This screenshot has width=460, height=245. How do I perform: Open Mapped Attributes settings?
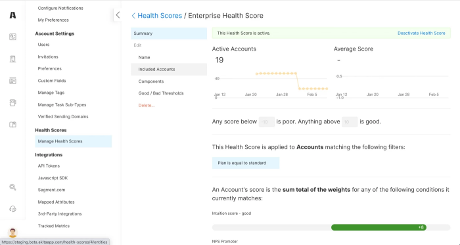pos(56,202)
